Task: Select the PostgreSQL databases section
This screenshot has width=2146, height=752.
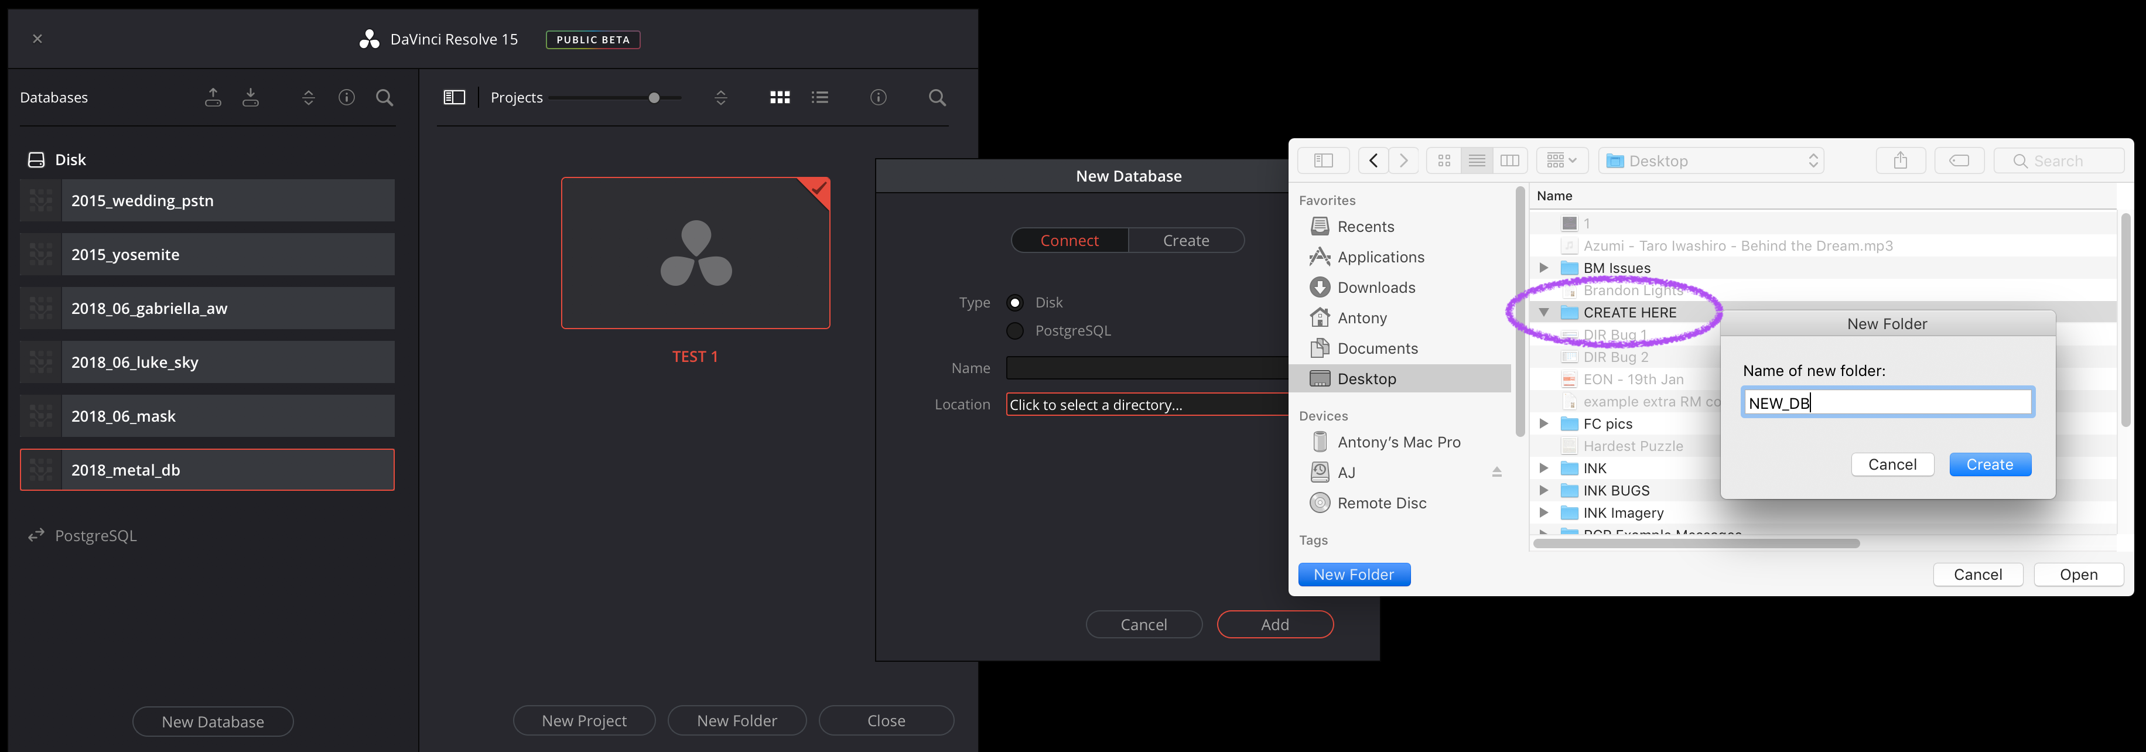Action: tap(83, 535)
